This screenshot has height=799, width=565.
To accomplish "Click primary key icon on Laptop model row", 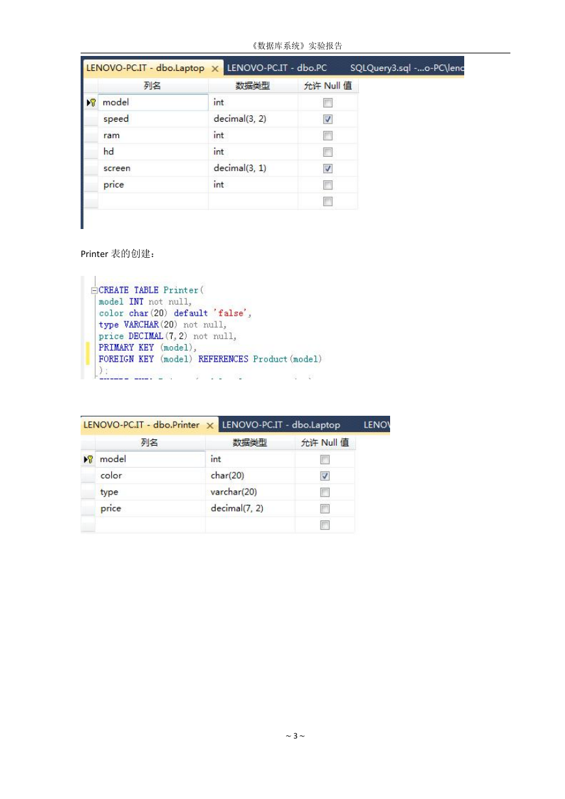I will tap(91, 103).
